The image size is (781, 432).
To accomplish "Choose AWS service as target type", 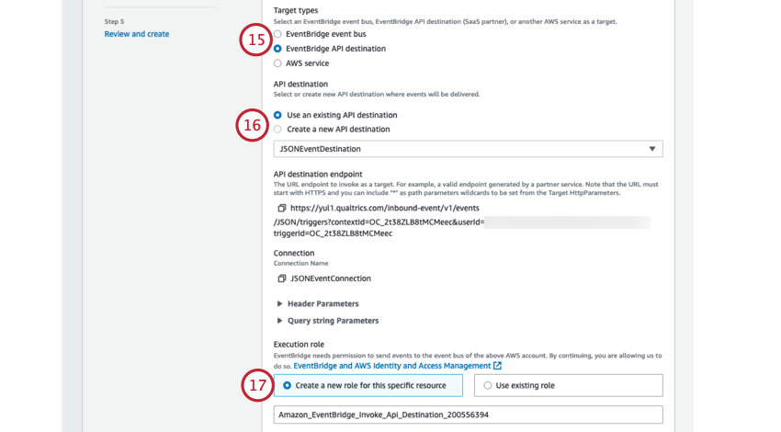I will (x=277, y=63).
